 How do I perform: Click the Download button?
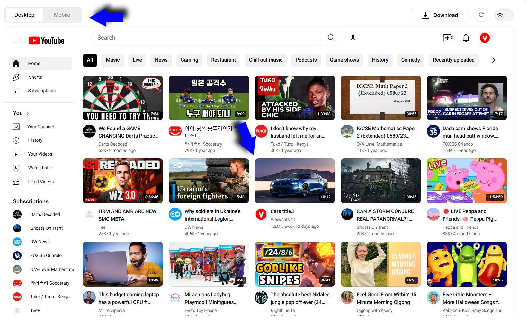(x=440, y=15)
